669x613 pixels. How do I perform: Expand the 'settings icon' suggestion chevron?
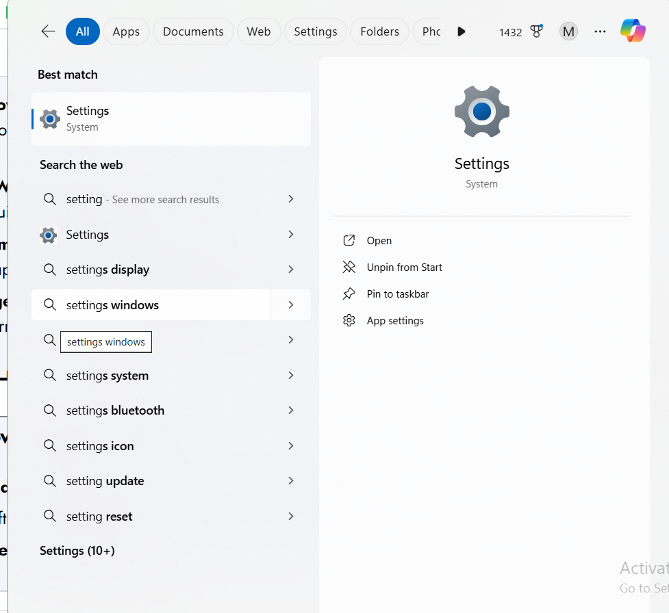(x=291, y=445)
